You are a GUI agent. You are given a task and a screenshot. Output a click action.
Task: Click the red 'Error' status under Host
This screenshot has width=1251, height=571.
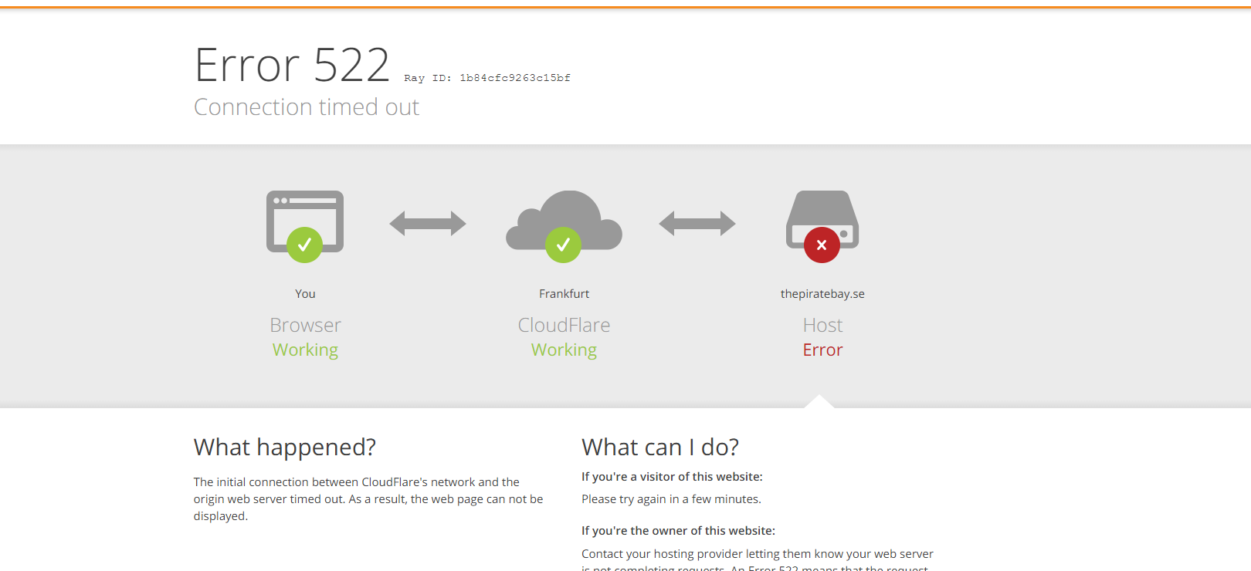coord(822,350)
